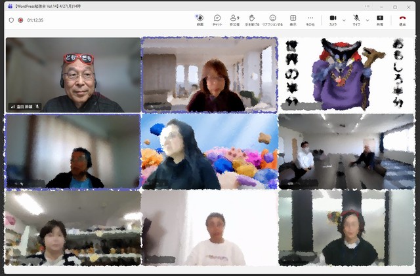Select the meeting room video tile

click(x=346, y=152)
